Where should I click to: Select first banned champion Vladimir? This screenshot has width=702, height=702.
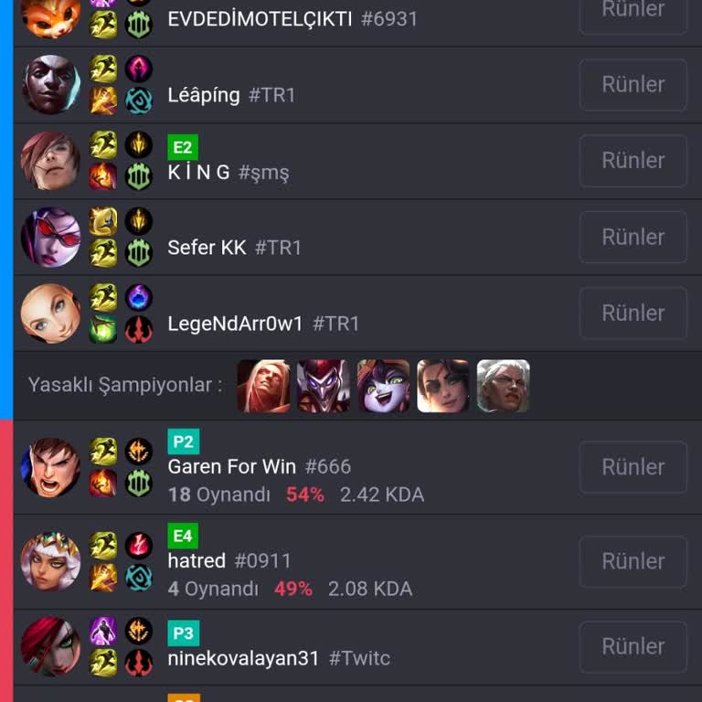click(x=263, y=386)
